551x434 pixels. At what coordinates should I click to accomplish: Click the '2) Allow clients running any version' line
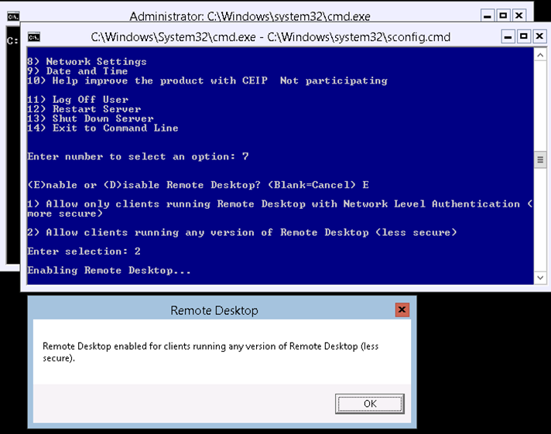click(x=241, y=232)
